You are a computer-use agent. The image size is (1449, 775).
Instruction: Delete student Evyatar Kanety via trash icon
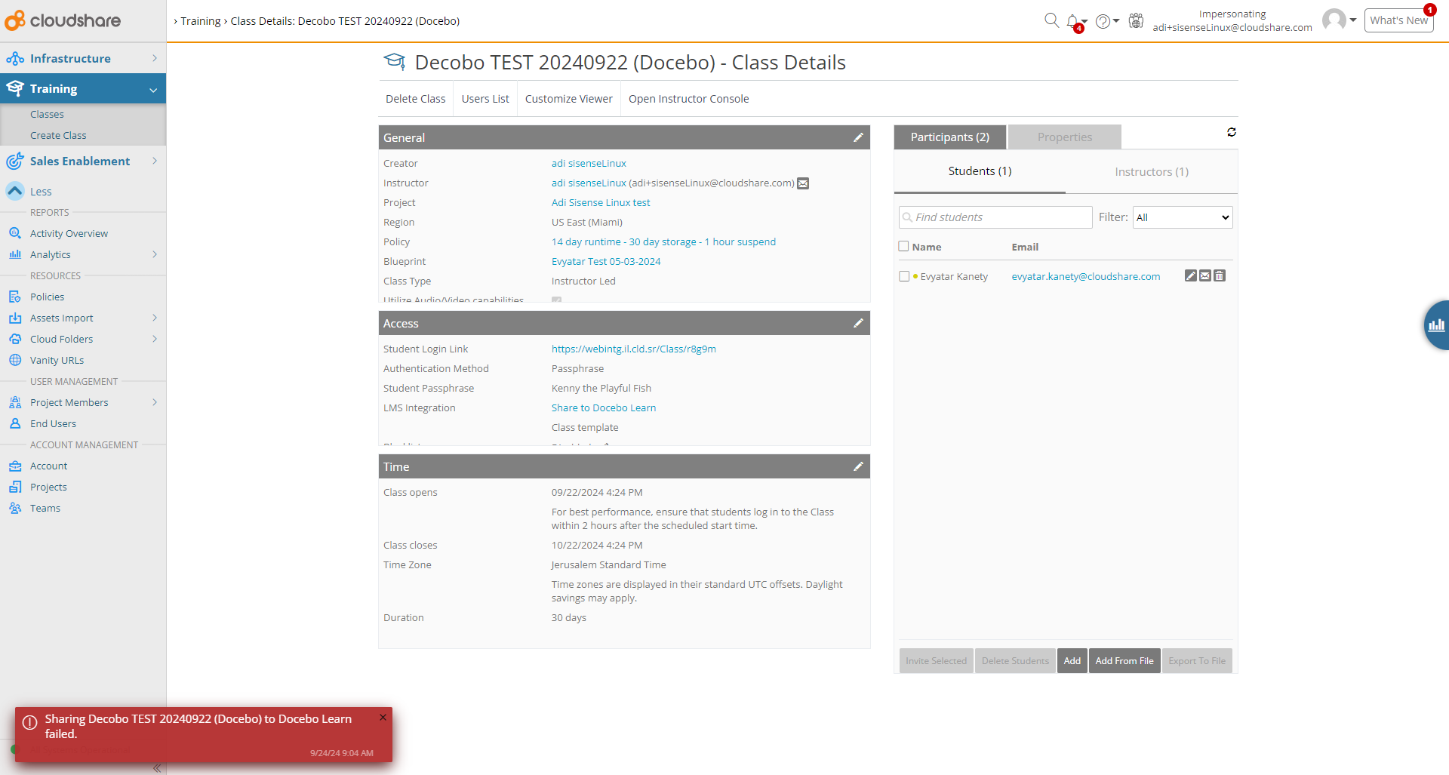1220,276
